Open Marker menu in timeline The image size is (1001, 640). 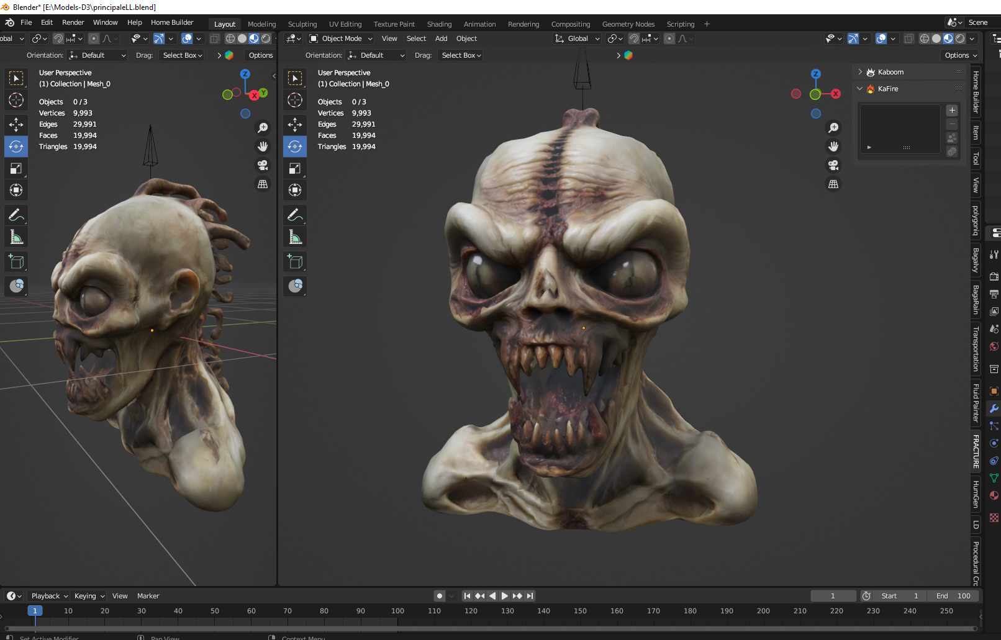[x=148, y=596]
